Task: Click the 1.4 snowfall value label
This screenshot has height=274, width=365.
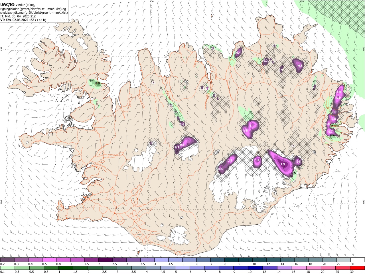Action: point(257,160)
